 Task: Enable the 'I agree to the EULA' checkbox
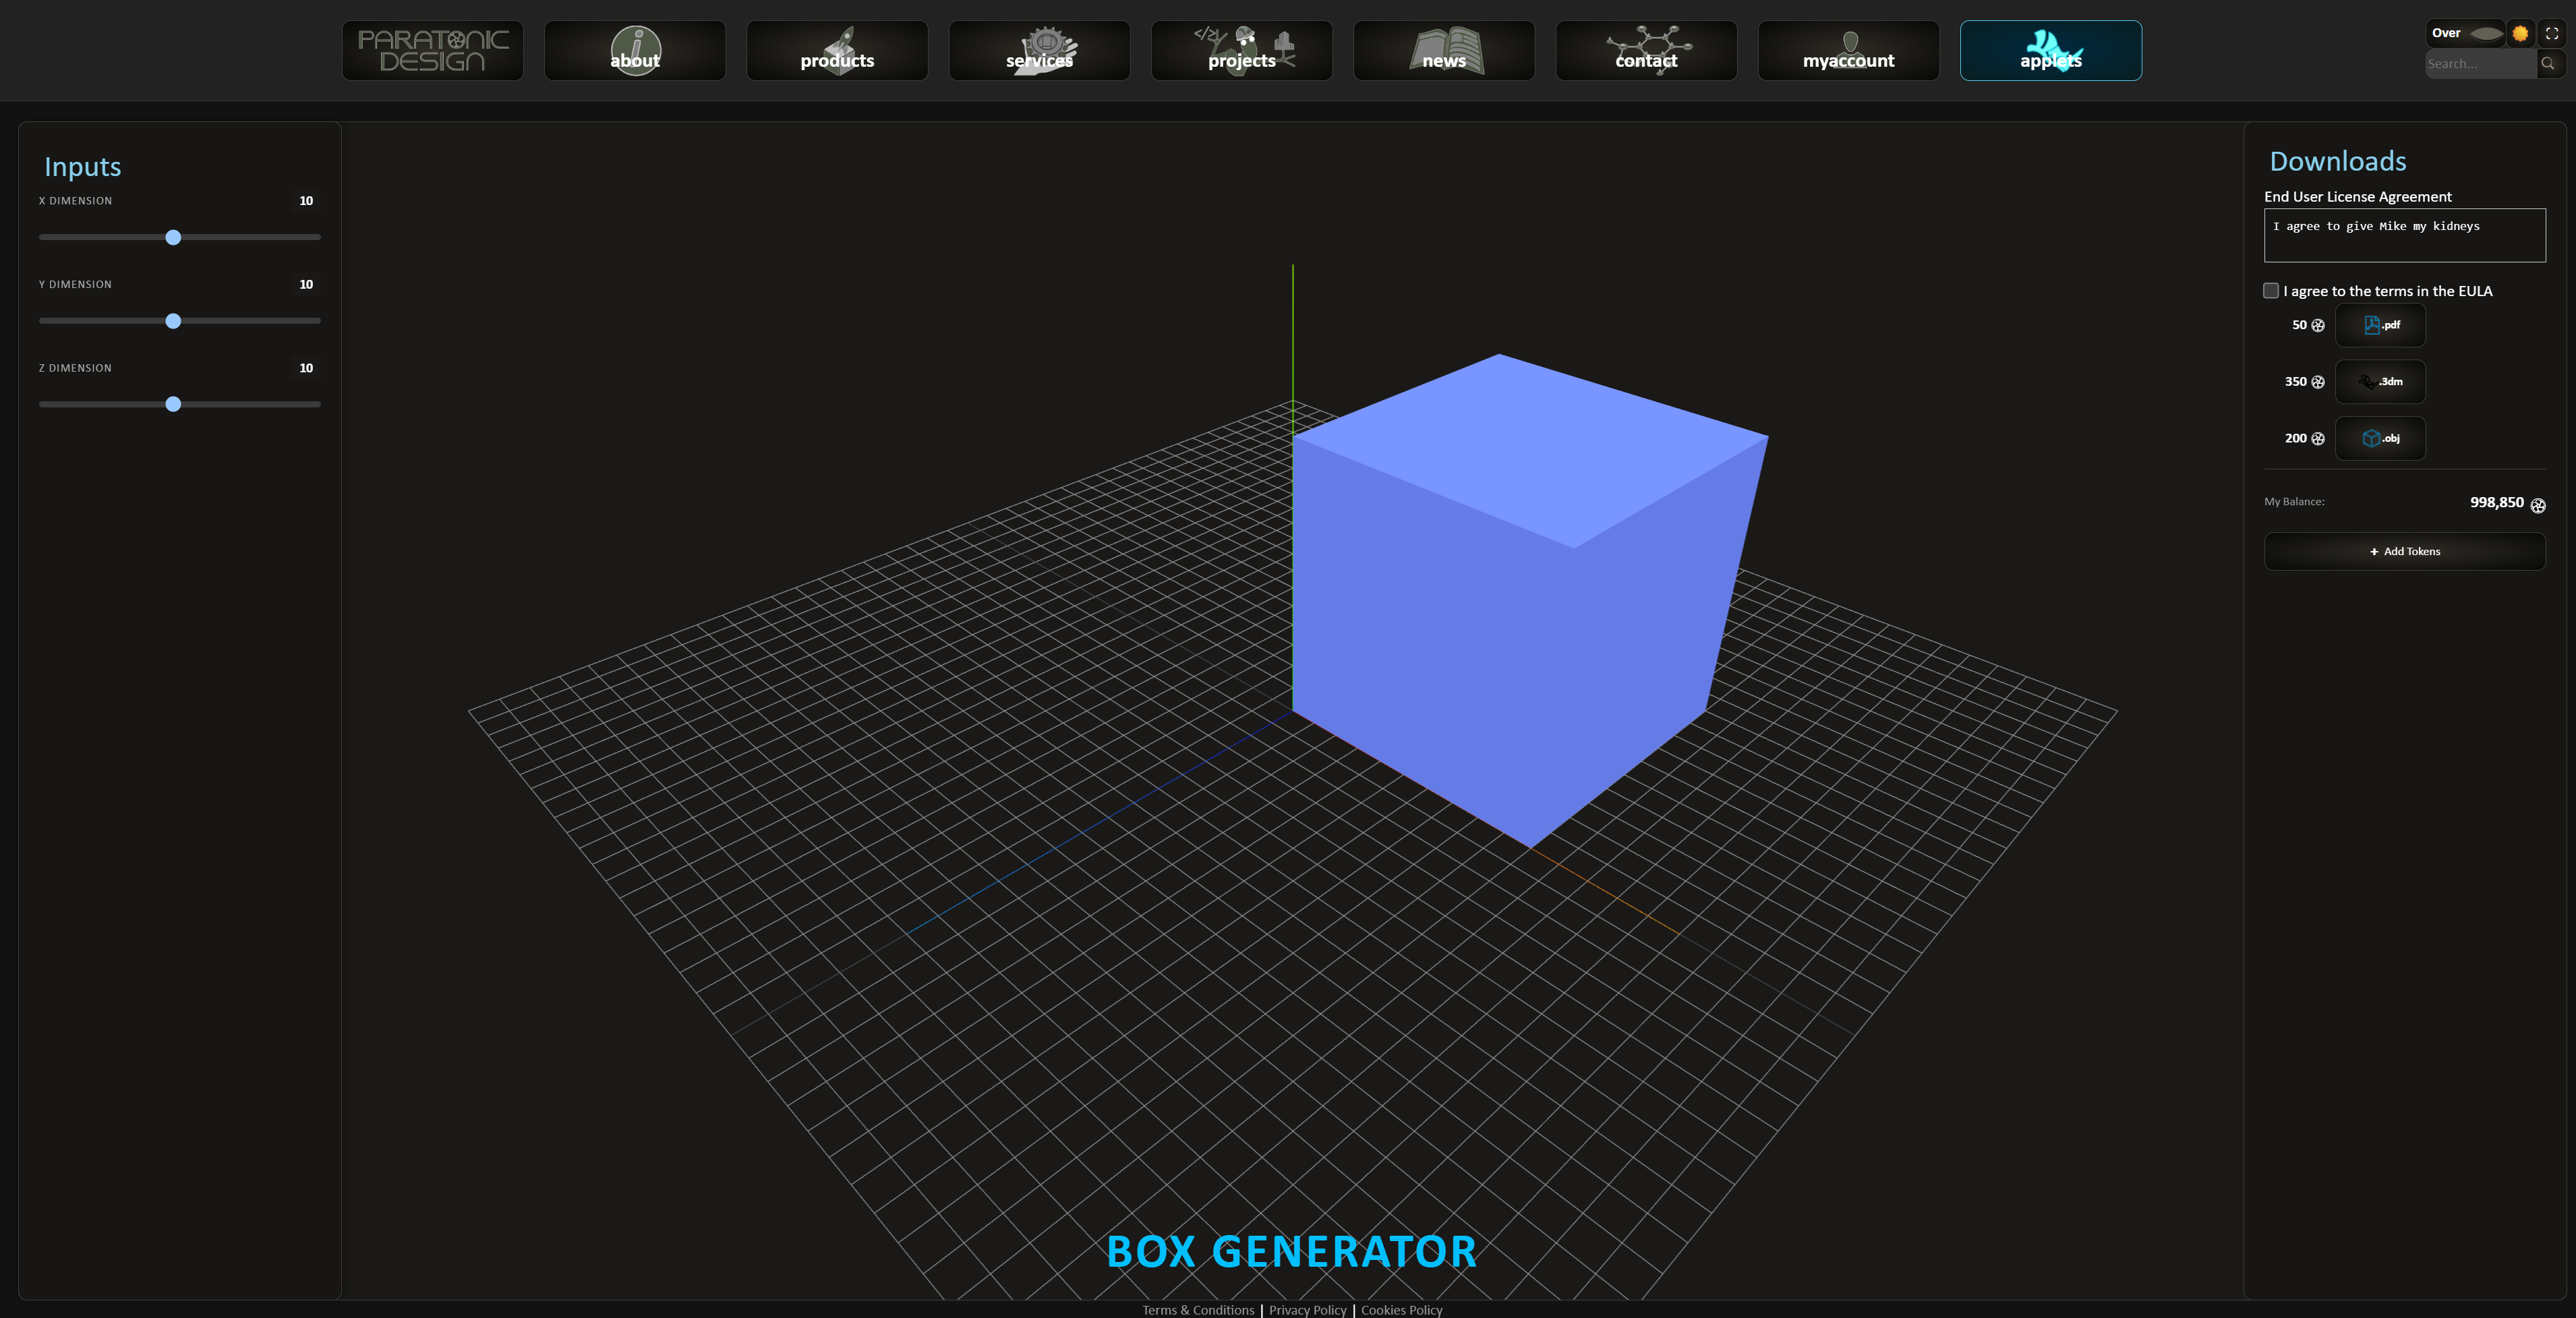click(2272, 290)
